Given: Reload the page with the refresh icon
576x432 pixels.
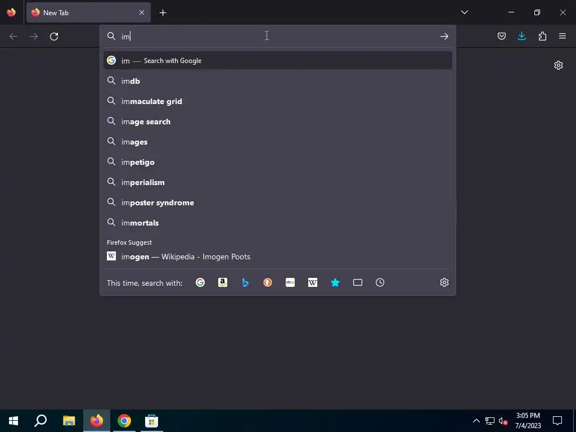Looking at the screenshot, I should tap(54, 37).
